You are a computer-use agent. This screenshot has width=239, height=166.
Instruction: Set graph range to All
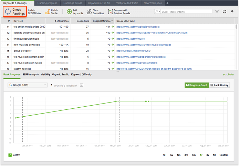214,155
